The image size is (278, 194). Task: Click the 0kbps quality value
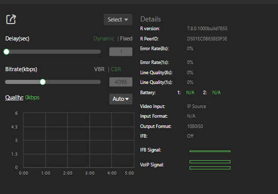[32, 97]
